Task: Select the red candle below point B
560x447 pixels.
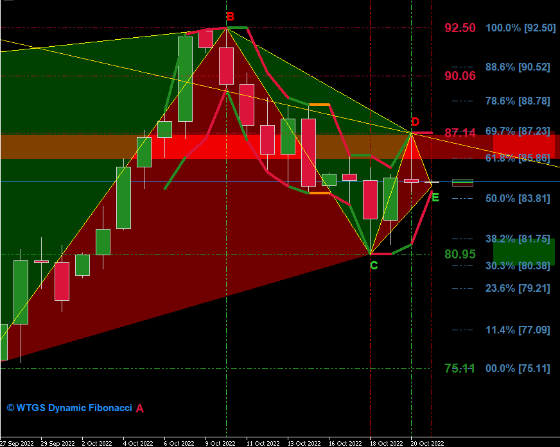Action: (227, 66)
